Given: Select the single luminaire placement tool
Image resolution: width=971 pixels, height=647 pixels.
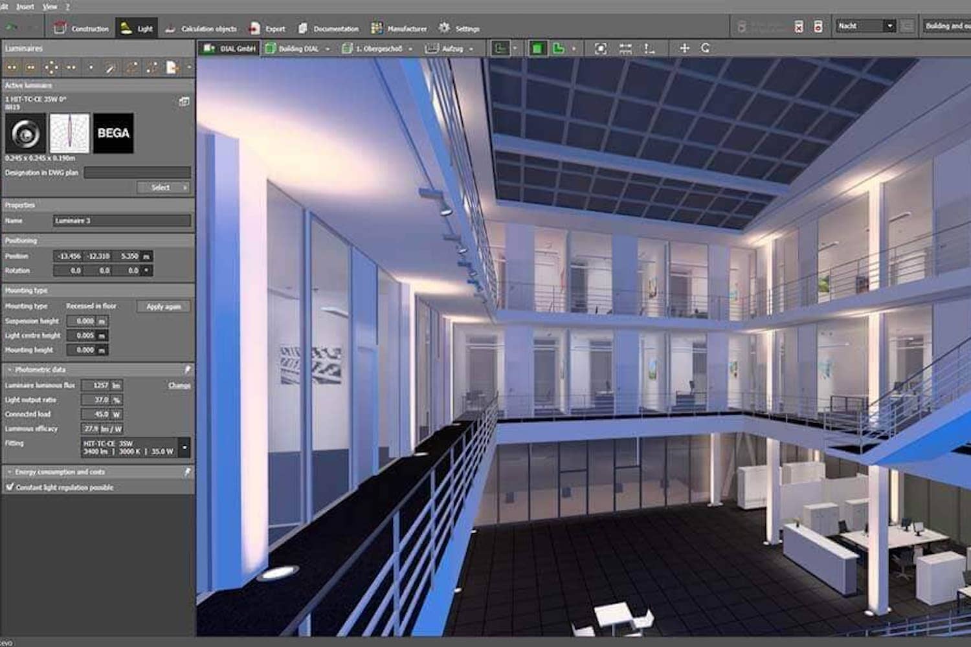Looking at the screenshot, I should [91, 67].
